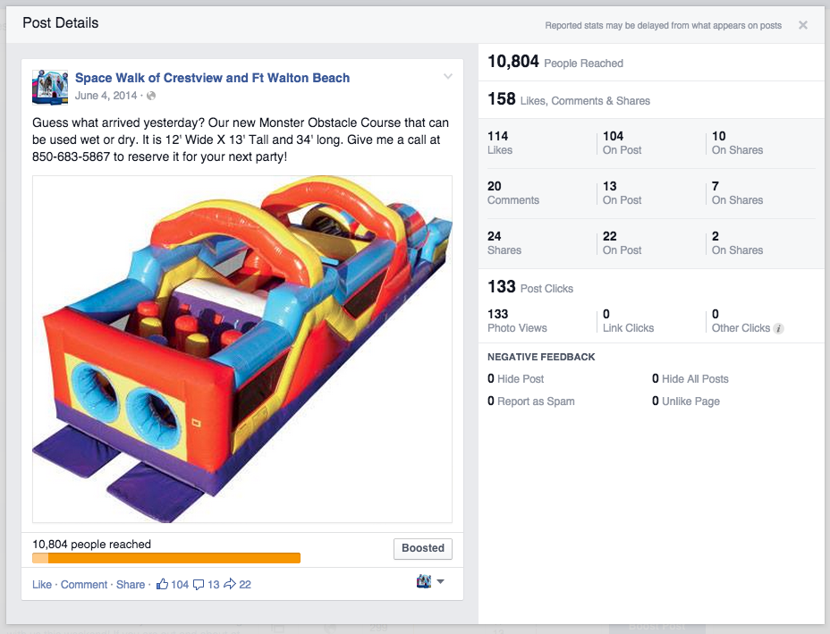Click the Comment link under post
The height and width of the screenshot is (634, 830).
pos(84,584)
